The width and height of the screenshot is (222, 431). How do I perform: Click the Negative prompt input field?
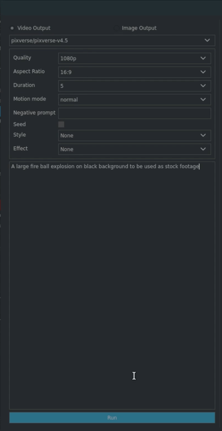(134, 113)
